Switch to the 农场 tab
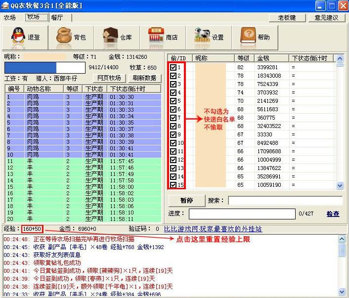Viewport: 349px width, 298px height. pos(10,18)
